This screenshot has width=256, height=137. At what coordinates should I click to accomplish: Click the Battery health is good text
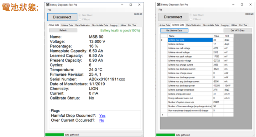(120, 30)
